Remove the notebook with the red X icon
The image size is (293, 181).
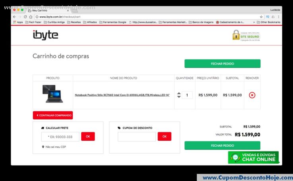pos(252,95)
